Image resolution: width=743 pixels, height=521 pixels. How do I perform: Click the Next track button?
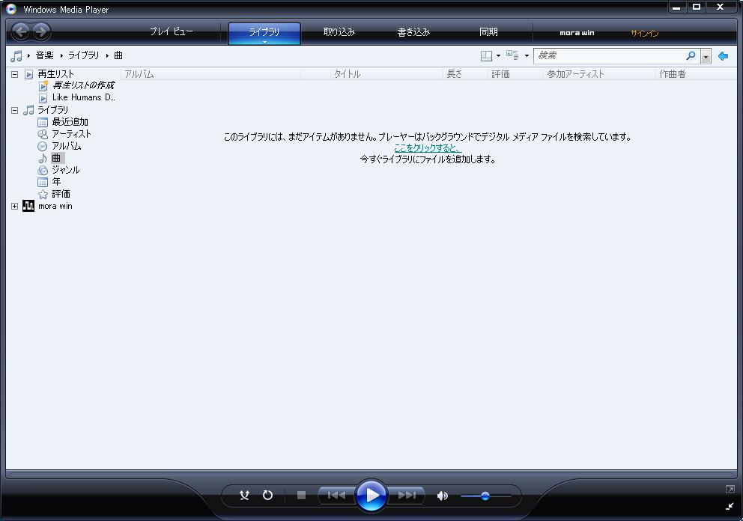click(x=407, y=496)
